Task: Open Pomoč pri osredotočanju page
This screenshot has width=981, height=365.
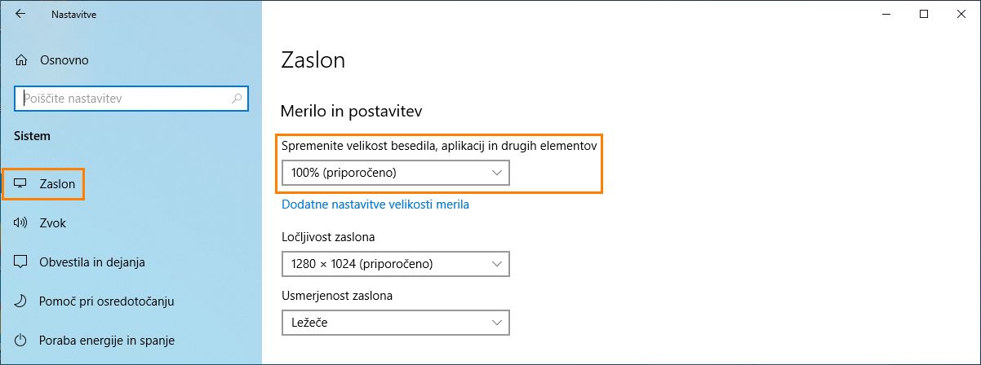Action: pyautogui.click(x=107, y=301)
